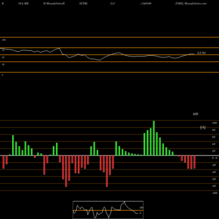The image size is (219, 219).
Task: Click the RSI axis label 50
Action: pyautogui.click(x=3, y=57)
